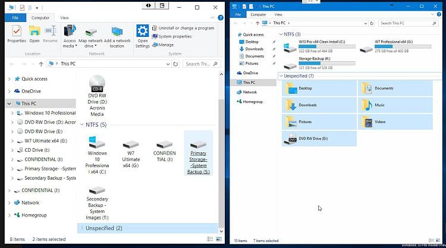Click Quick access in right window sidebar

click(x=250, y=34)
